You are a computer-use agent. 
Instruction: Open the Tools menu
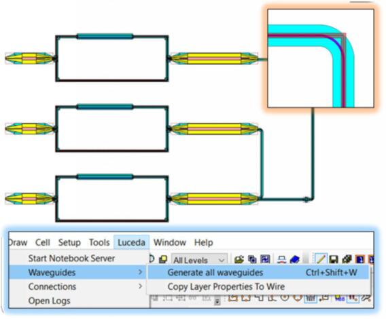(x=99, y=242)
